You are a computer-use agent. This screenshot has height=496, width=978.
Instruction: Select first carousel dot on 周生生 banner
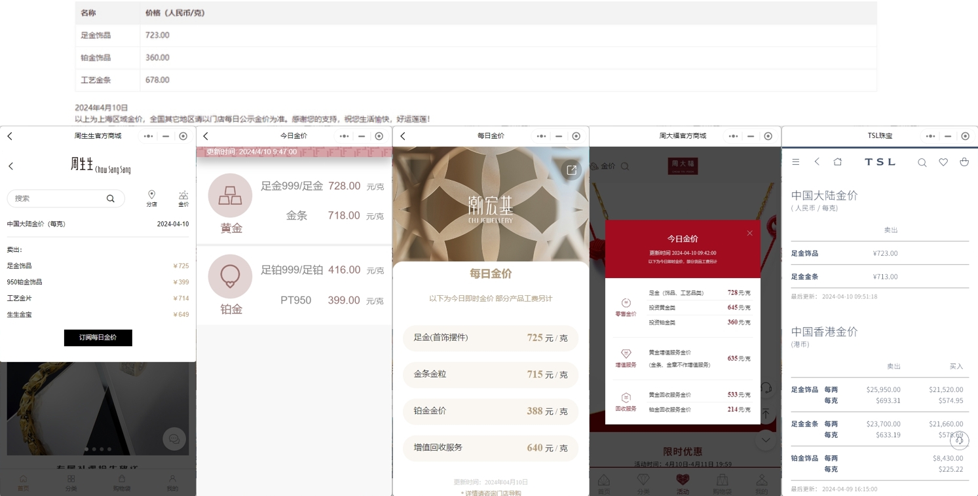pyautogui.click(x=86, y=450)
